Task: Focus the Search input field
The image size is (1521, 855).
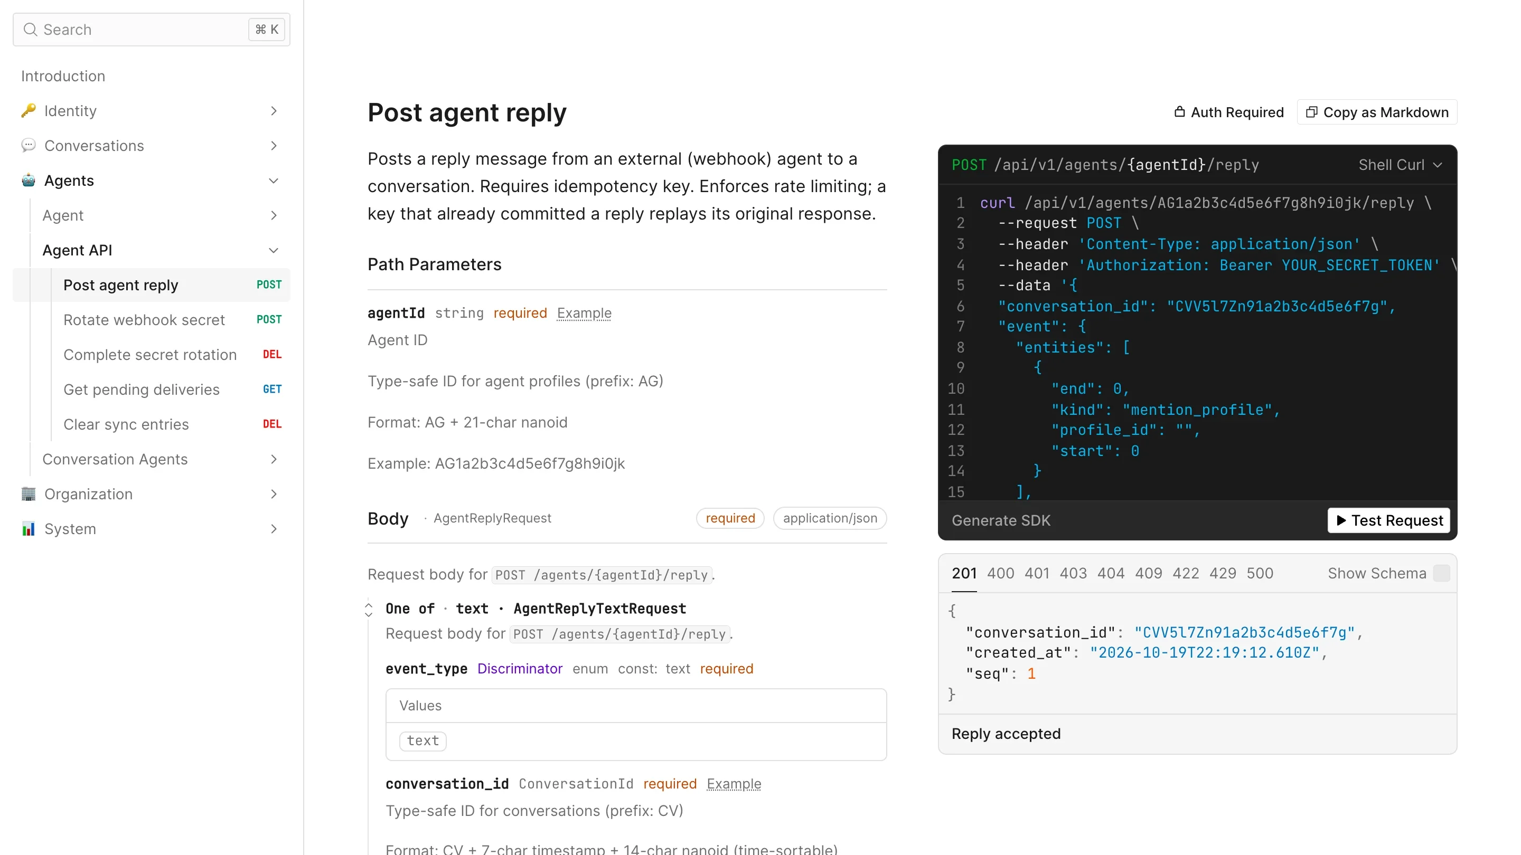Action: tap(151, 30)
